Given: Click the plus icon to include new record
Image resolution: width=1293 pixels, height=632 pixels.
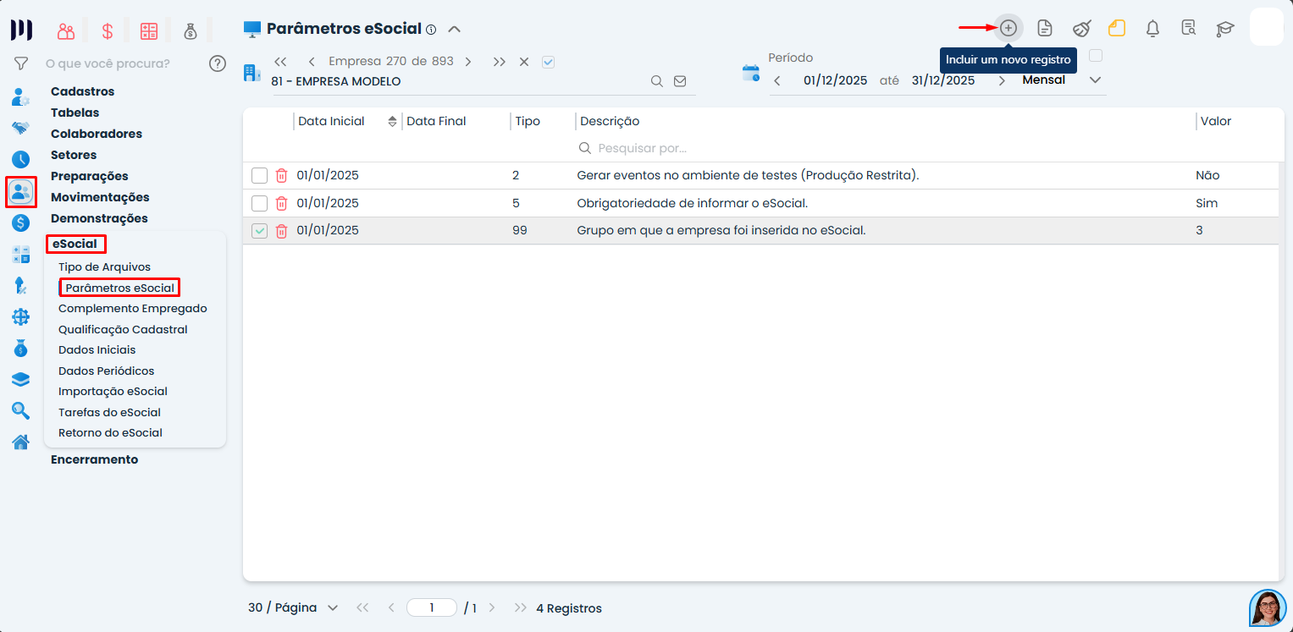Looking at the screenshot, I should pyautogui.click(x=1008, y=28).
